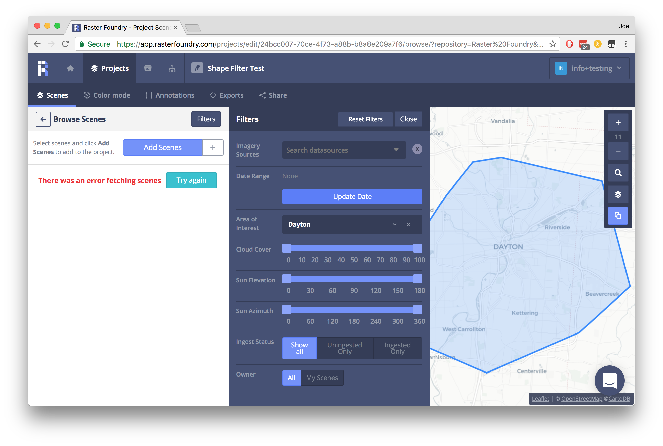Click Add Scenes button

coord(163,147)
